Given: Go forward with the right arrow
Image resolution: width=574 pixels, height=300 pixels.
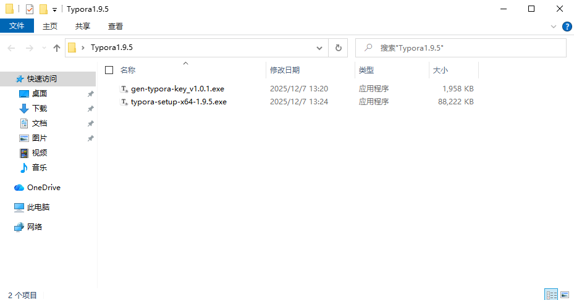Looking at the screenshot, I should (x=29, y=48).
